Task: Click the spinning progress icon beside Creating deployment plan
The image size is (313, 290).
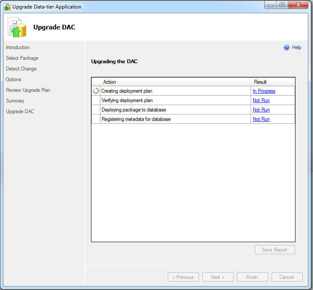Action: [96, 91]
